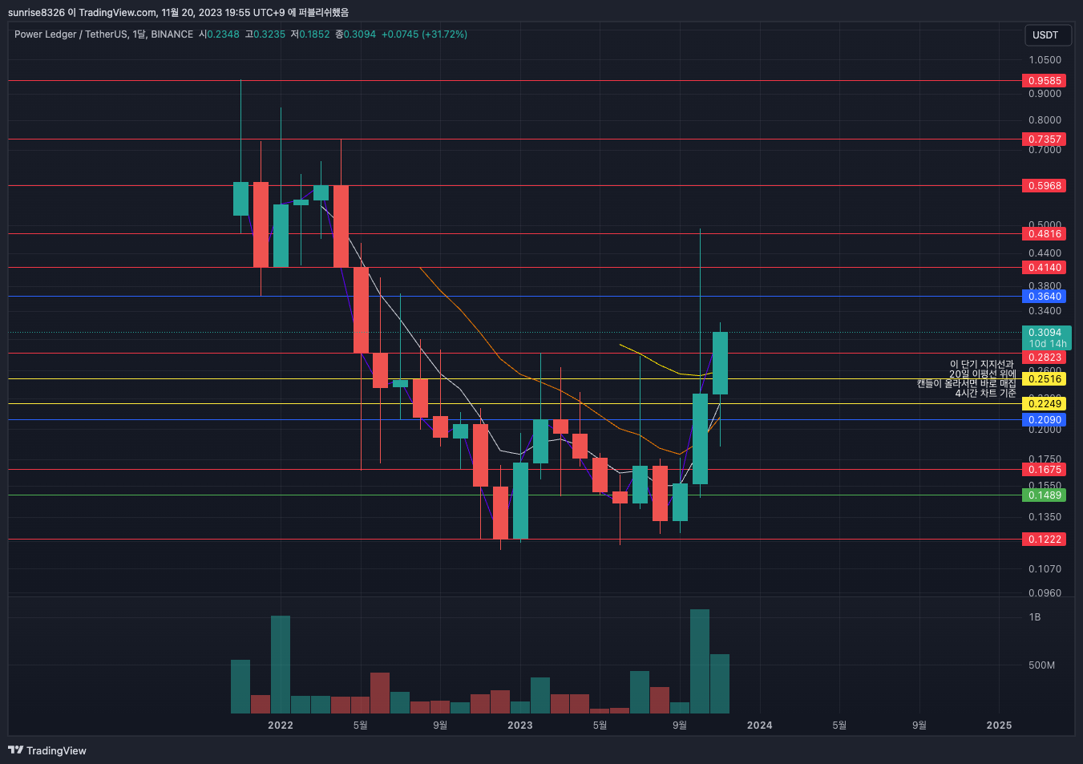Screen dimensions: 1083x764
Task: Select the 0.2823 price label
Action: (x=1045, y=358)
